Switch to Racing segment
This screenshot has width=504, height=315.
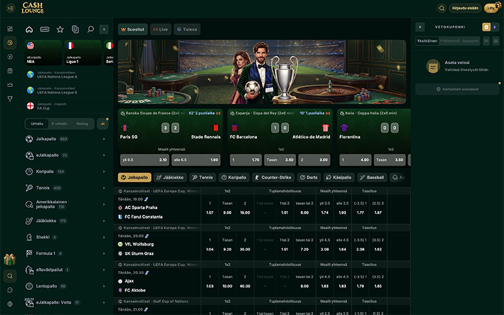(82, 123)
